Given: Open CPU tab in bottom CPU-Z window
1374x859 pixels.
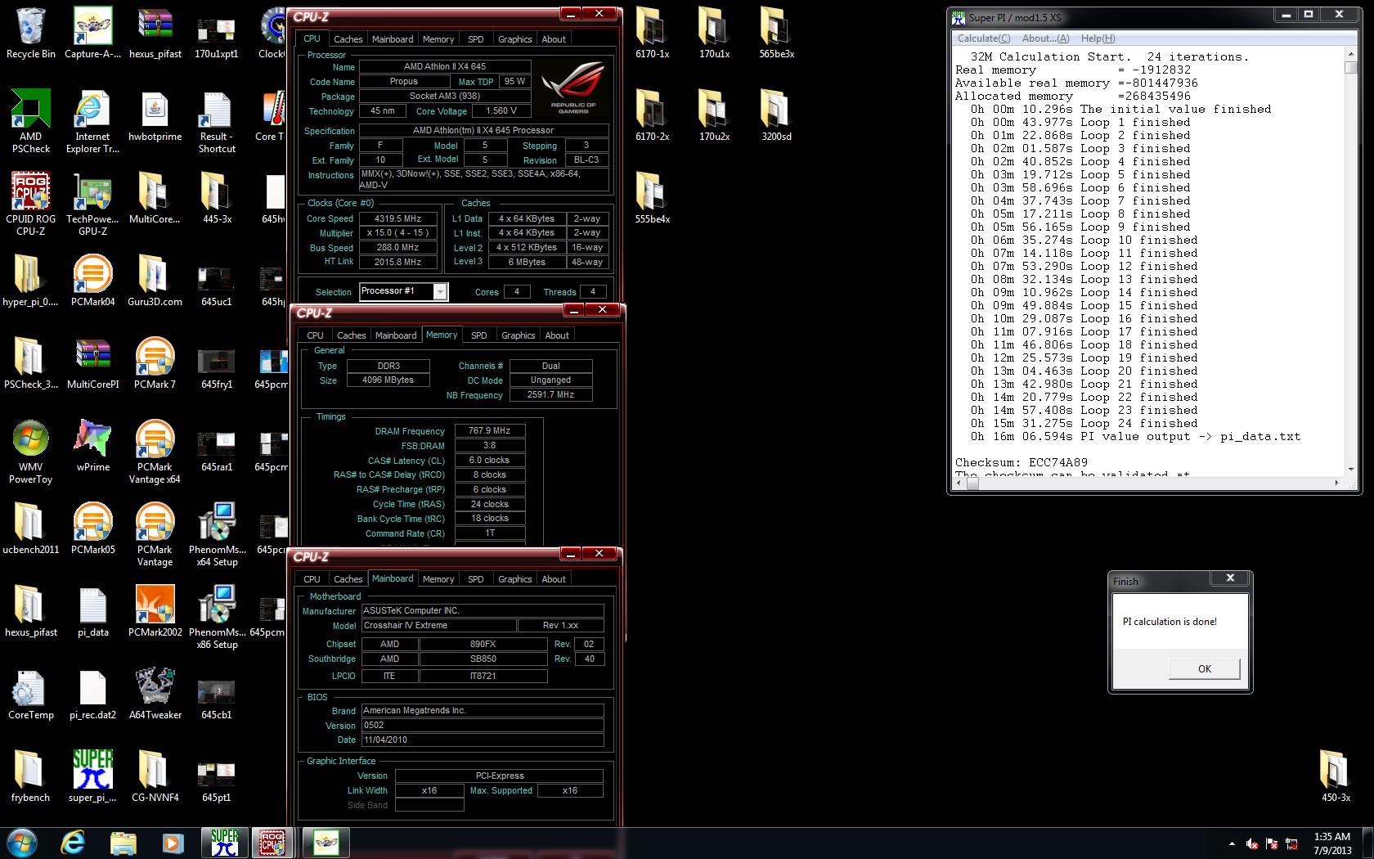Looking at the screenshot, I should 312,579.
